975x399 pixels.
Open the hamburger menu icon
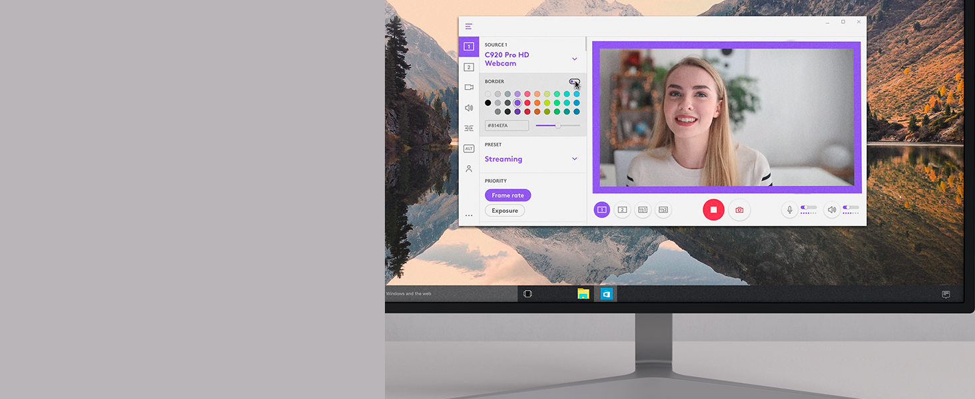point(469,27)
